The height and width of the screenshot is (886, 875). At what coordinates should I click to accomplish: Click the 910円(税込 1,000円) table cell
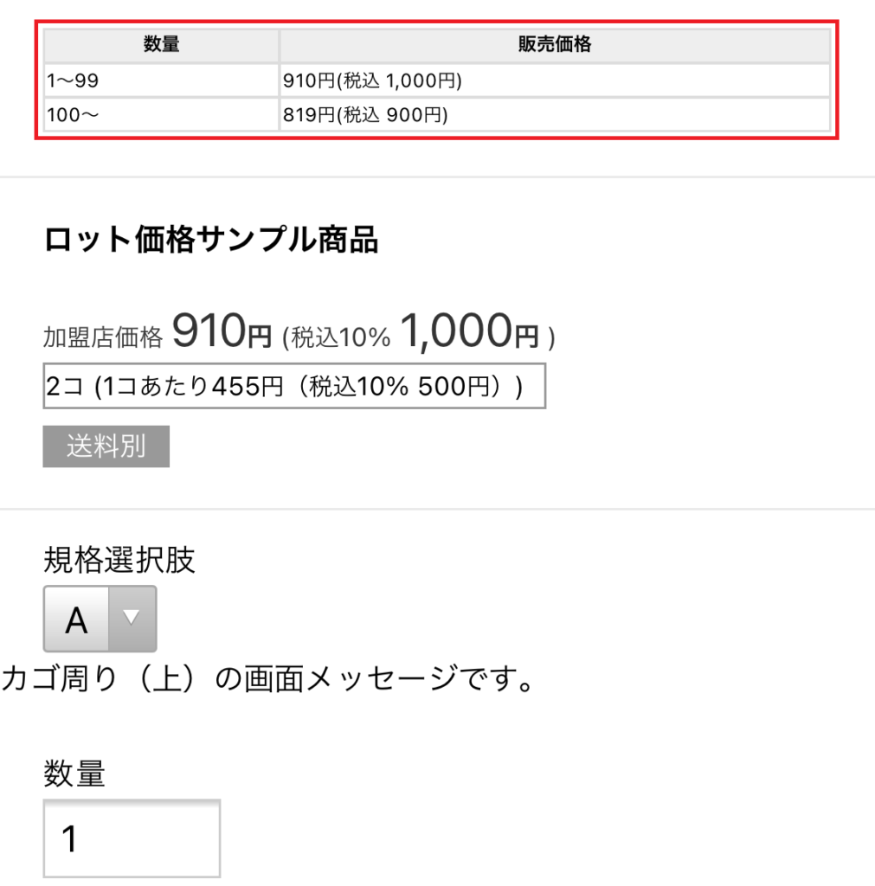pyautogui.click(x=555, y=81)
